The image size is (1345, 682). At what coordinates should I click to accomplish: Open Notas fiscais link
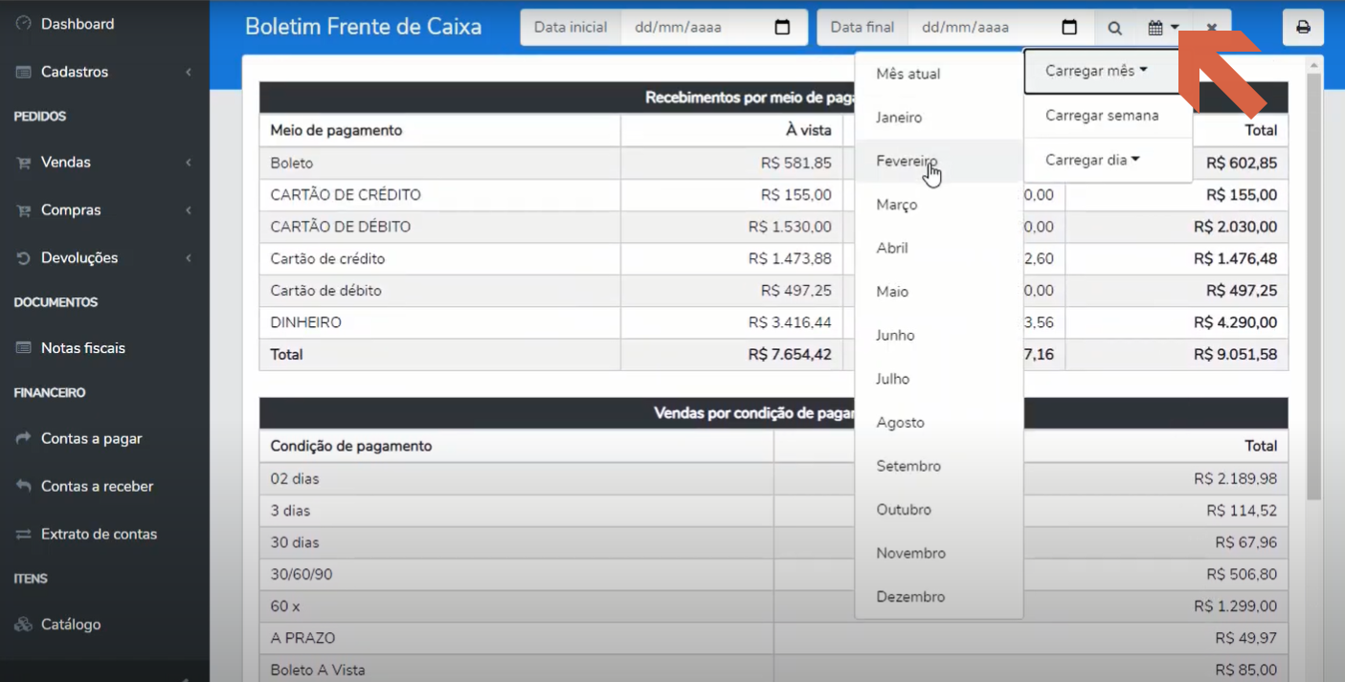click(x=83, y=348)
